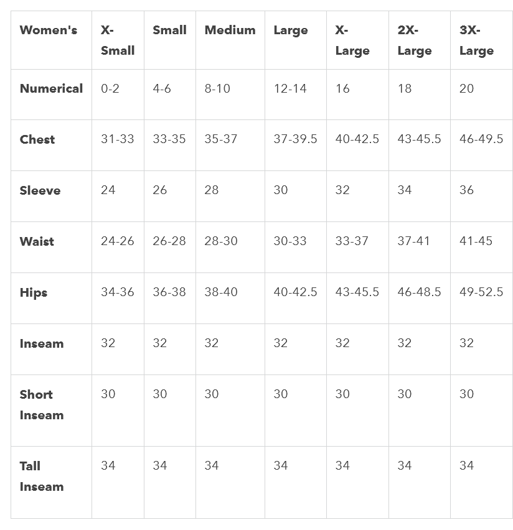
Task: Click the 2X-Large column header
Action: (x=420, y=40)
